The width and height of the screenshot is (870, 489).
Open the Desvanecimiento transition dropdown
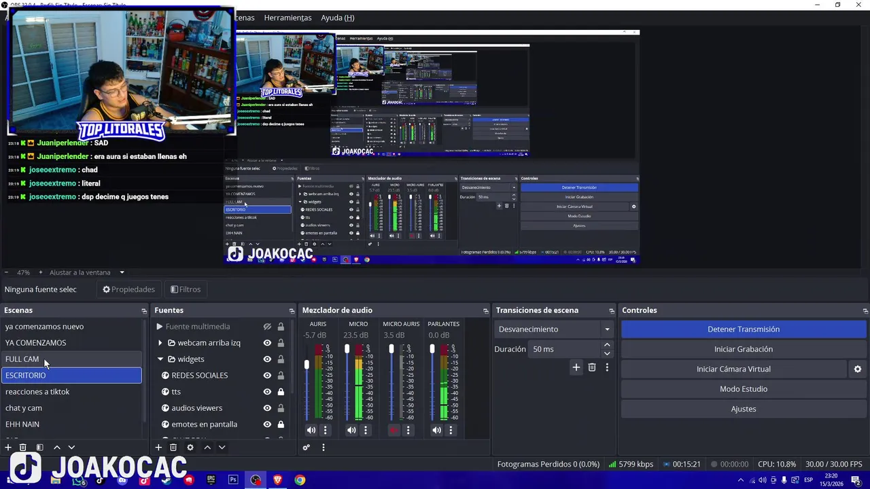(554, 329)
